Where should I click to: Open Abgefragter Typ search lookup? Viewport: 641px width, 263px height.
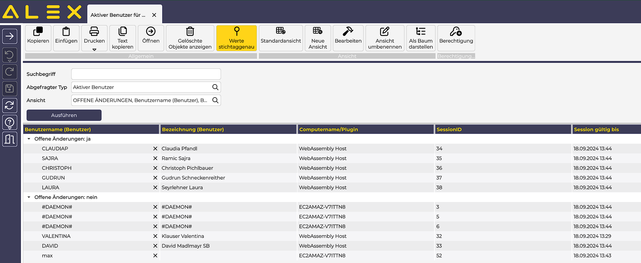click(x=215, y=87)
